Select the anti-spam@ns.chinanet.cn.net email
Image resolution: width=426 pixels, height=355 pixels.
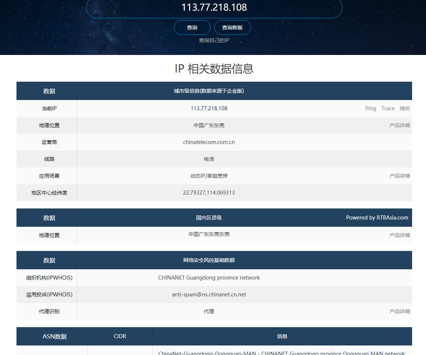tap(209, 295)
